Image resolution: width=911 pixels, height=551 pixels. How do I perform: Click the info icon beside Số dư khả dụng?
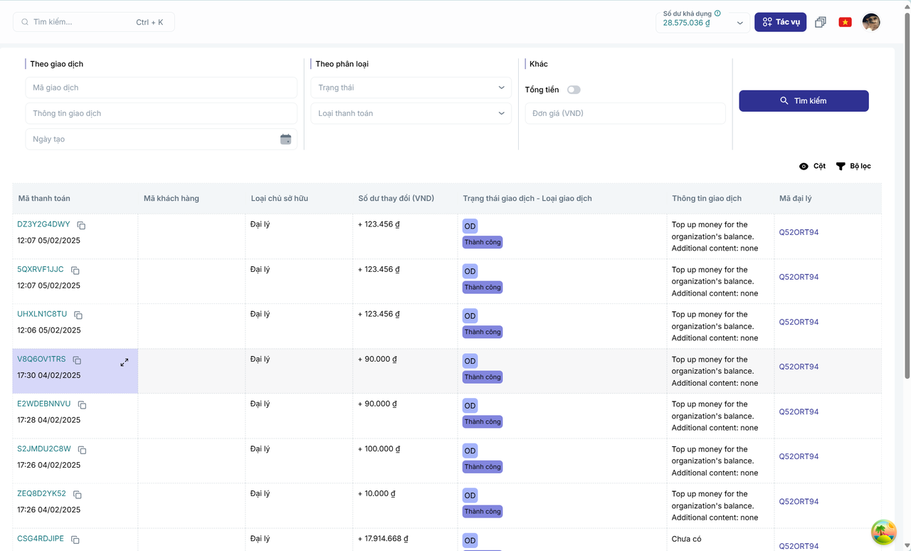(717, 14)
